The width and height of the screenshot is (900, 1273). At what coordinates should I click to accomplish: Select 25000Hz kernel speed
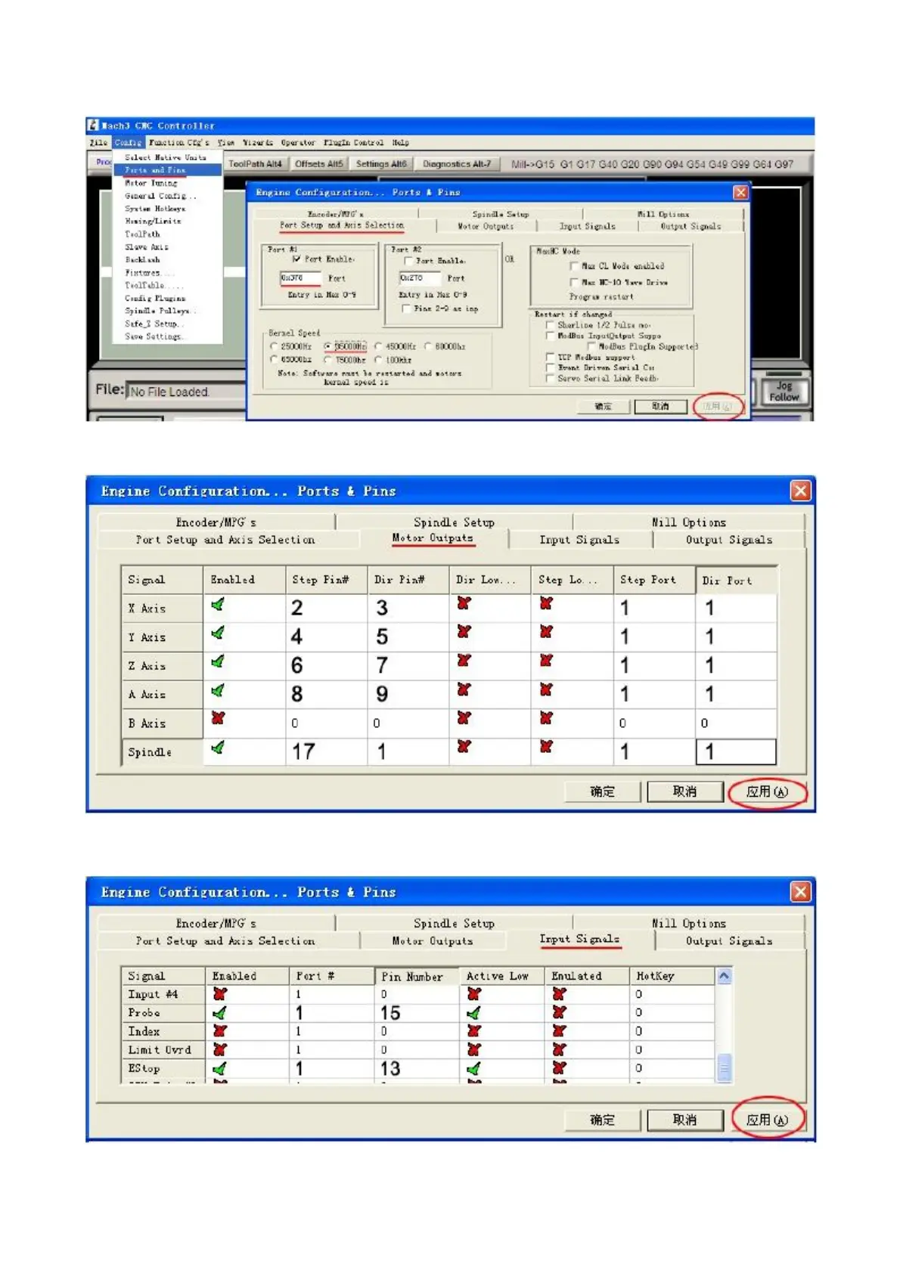coord(274,347)
